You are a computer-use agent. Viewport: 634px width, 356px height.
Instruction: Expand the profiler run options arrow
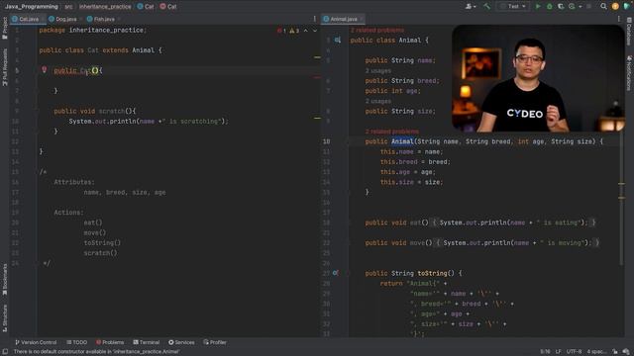tap(580, 7)
